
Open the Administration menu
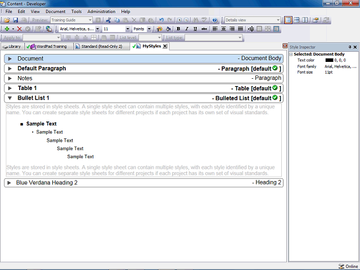pyautogui.click(x=101, y=11)
